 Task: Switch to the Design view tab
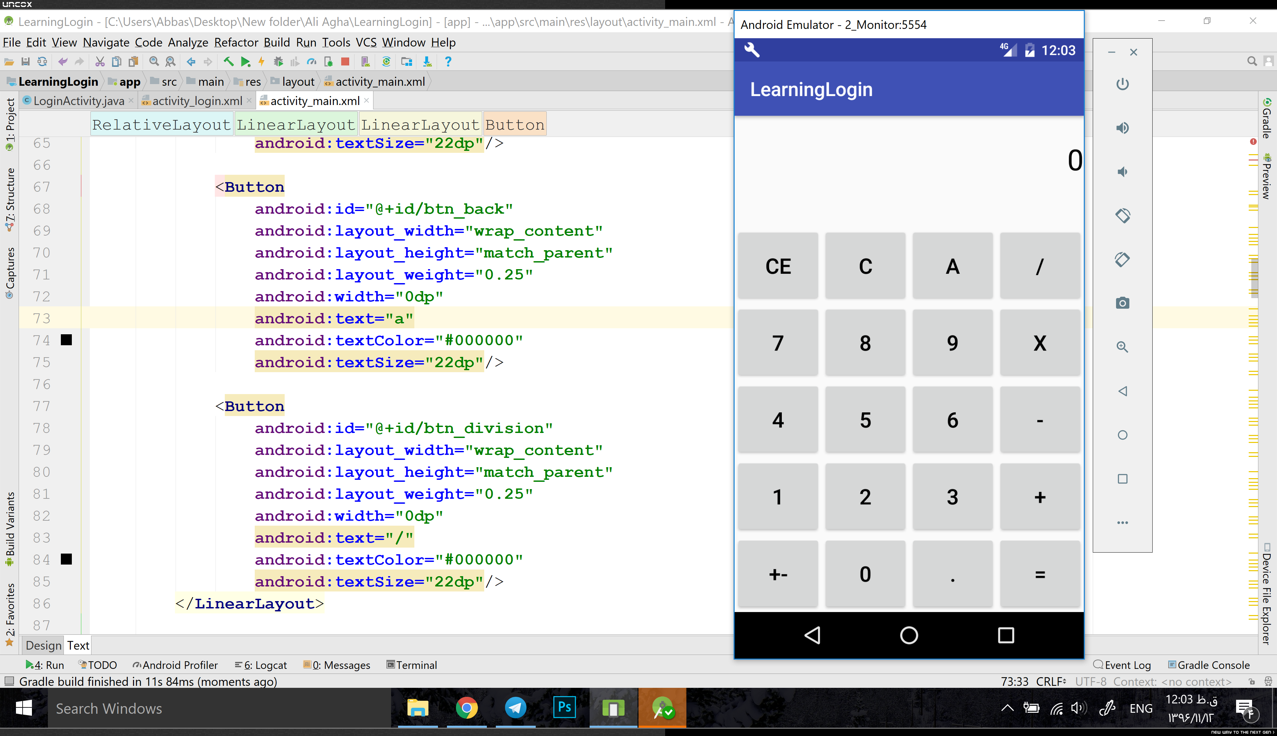(x=44, y=646)
